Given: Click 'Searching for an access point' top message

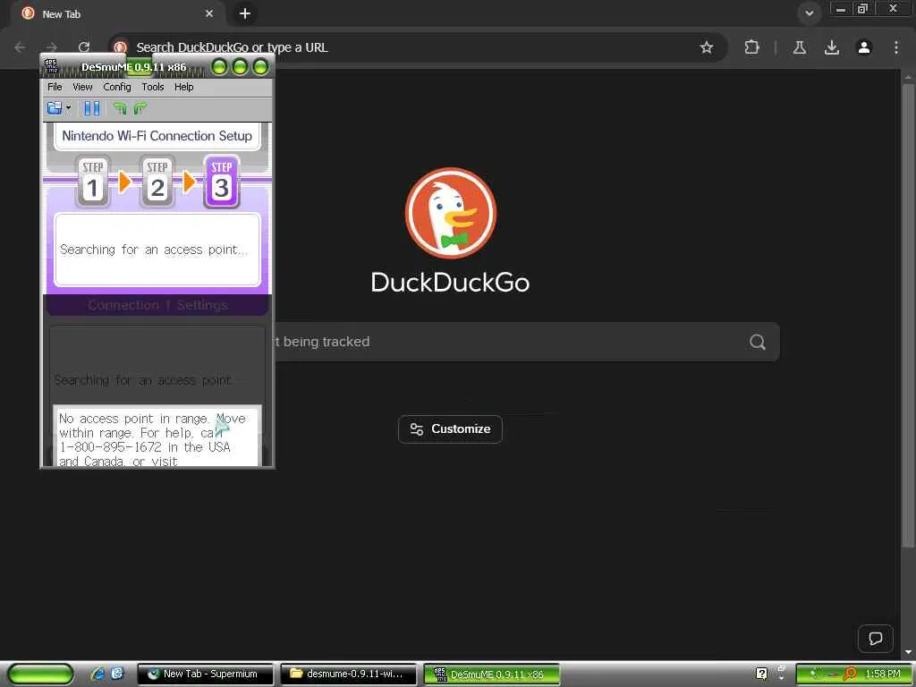Looking at the screenshot, I should tap(153, 250).
